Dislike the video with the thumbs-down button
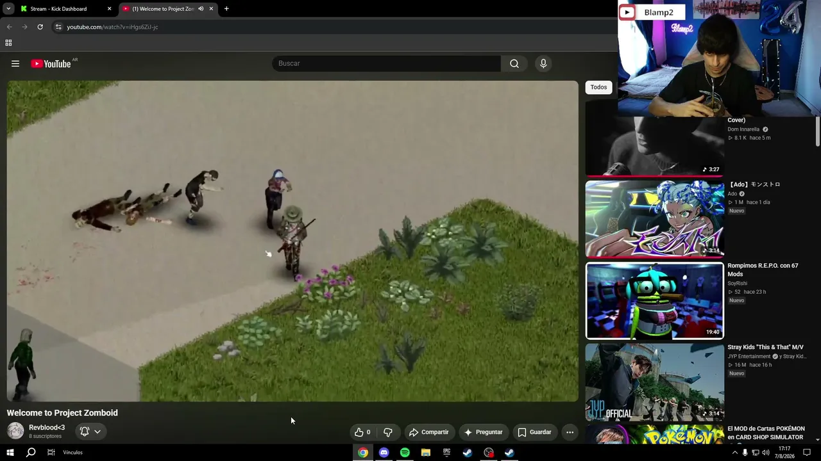821x461 pixels. [x=387, y=432]
